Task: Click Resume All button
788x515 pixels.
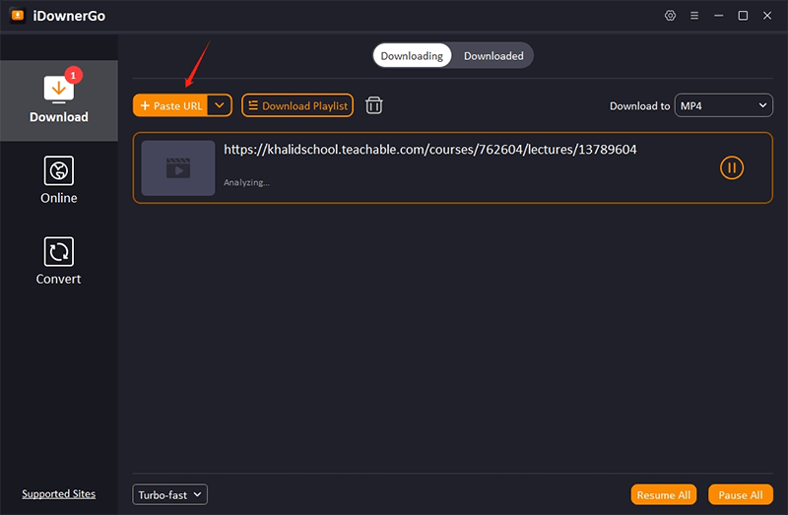Action: coord(664,494)
